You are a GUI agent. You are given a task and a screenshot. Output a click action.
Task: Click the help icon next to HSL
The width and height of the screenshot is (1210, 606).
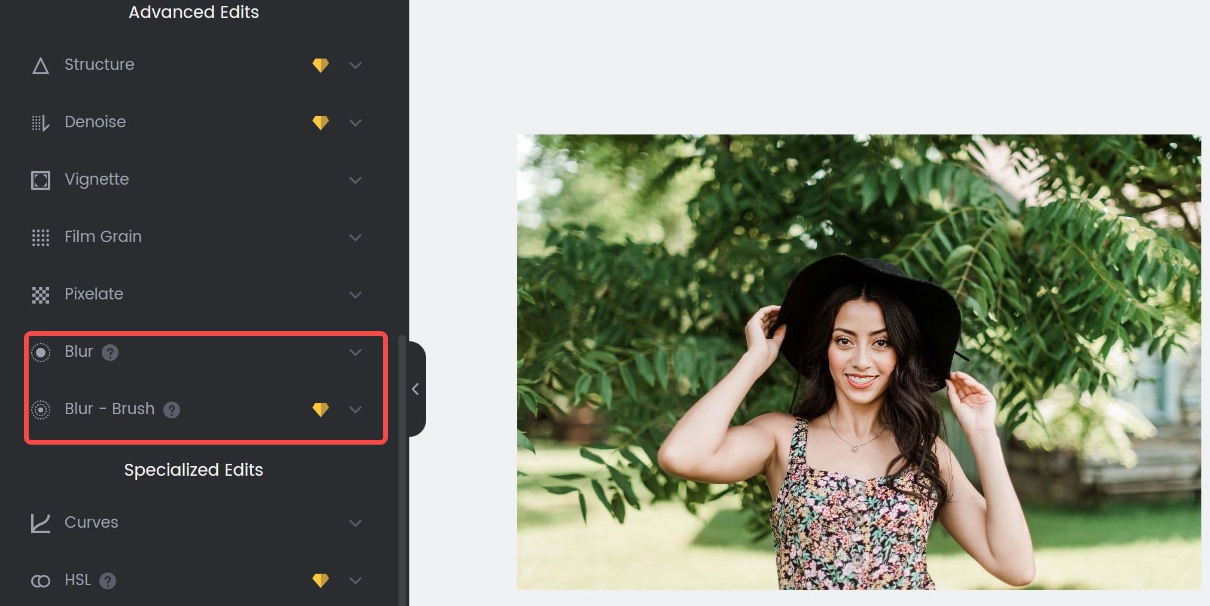click(x=108, y=581)
